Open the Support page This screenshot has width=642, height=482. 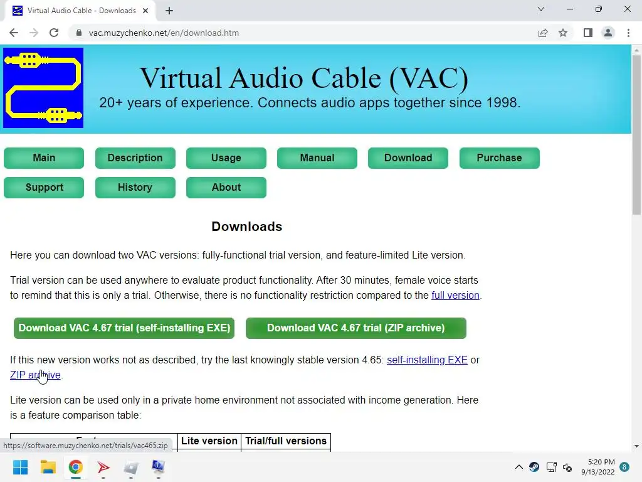[44, 187]
